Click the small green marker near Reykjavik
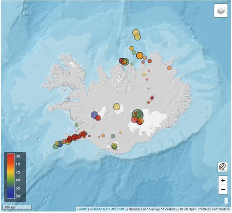The width and height of the screenshot is (232, 213). tap(77, 125)
